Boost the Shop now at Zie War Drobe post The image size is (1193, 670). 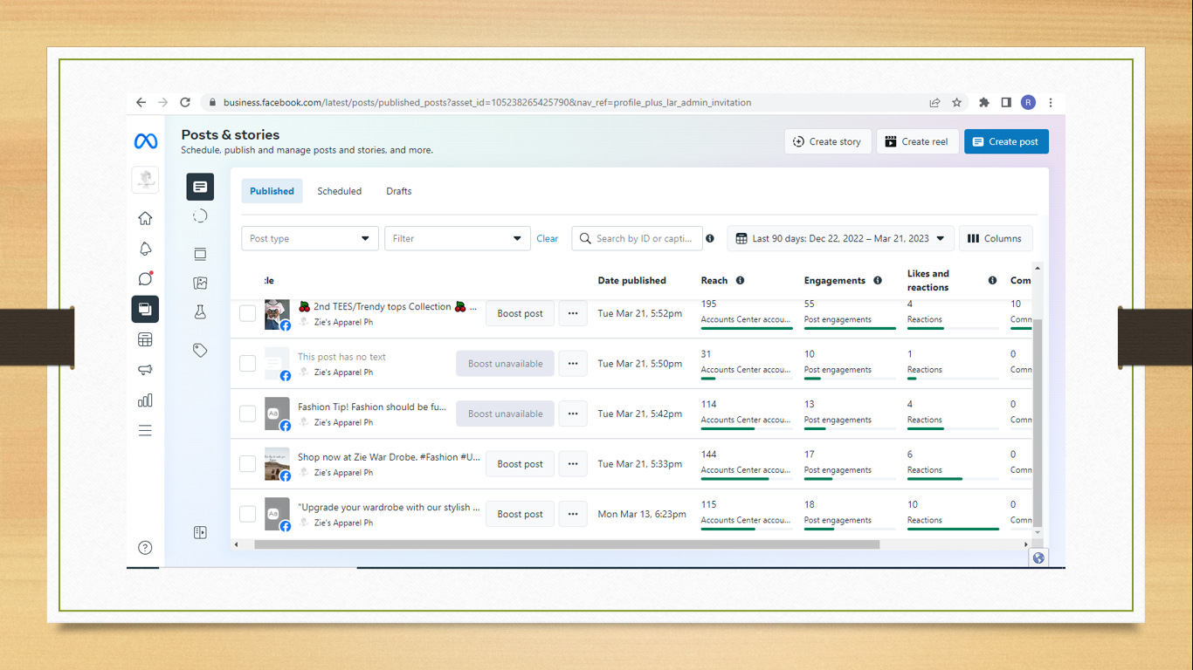point(520,464)
